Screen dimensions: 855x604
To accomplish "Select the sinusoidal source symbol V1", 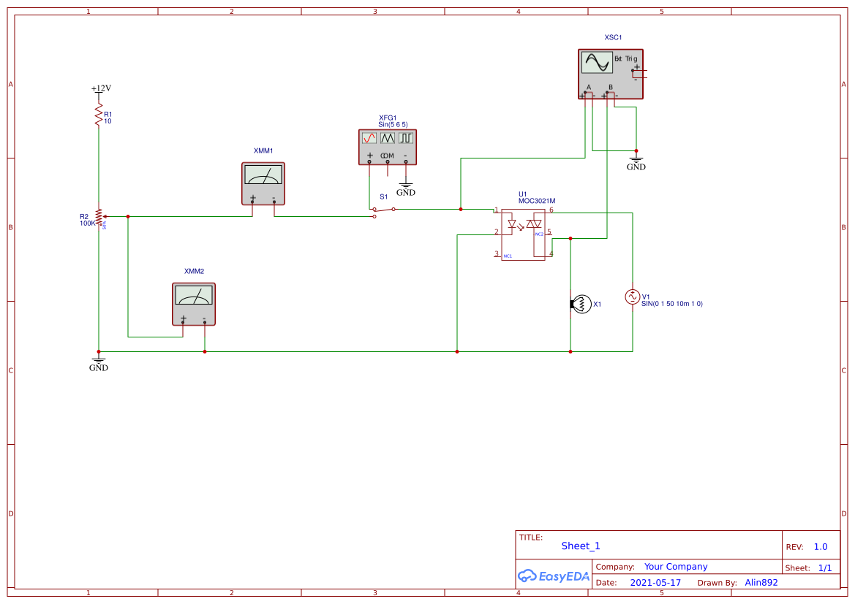I will pyautogui.click(x=631, y=298).
